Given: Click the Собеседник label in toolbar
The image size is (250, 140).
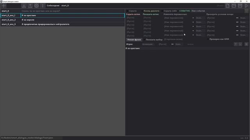Looking at the screenshot, I should 53,5.
